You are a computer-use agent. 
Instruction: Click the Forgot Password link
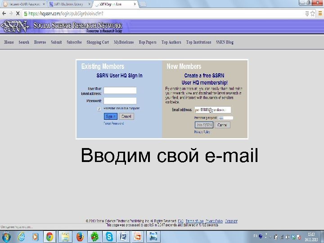click(x=114, y=124)
